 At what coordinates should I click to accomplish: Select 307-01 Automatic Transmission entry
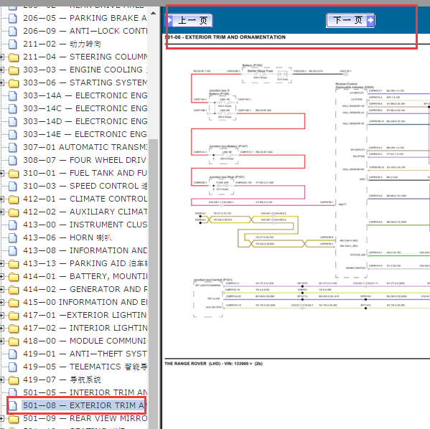(85, 147)
